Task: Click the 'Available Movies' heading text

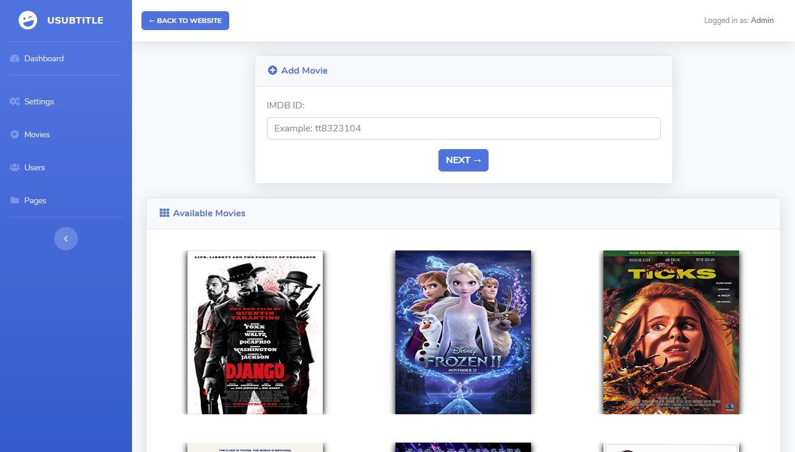Action: [209, 213]
